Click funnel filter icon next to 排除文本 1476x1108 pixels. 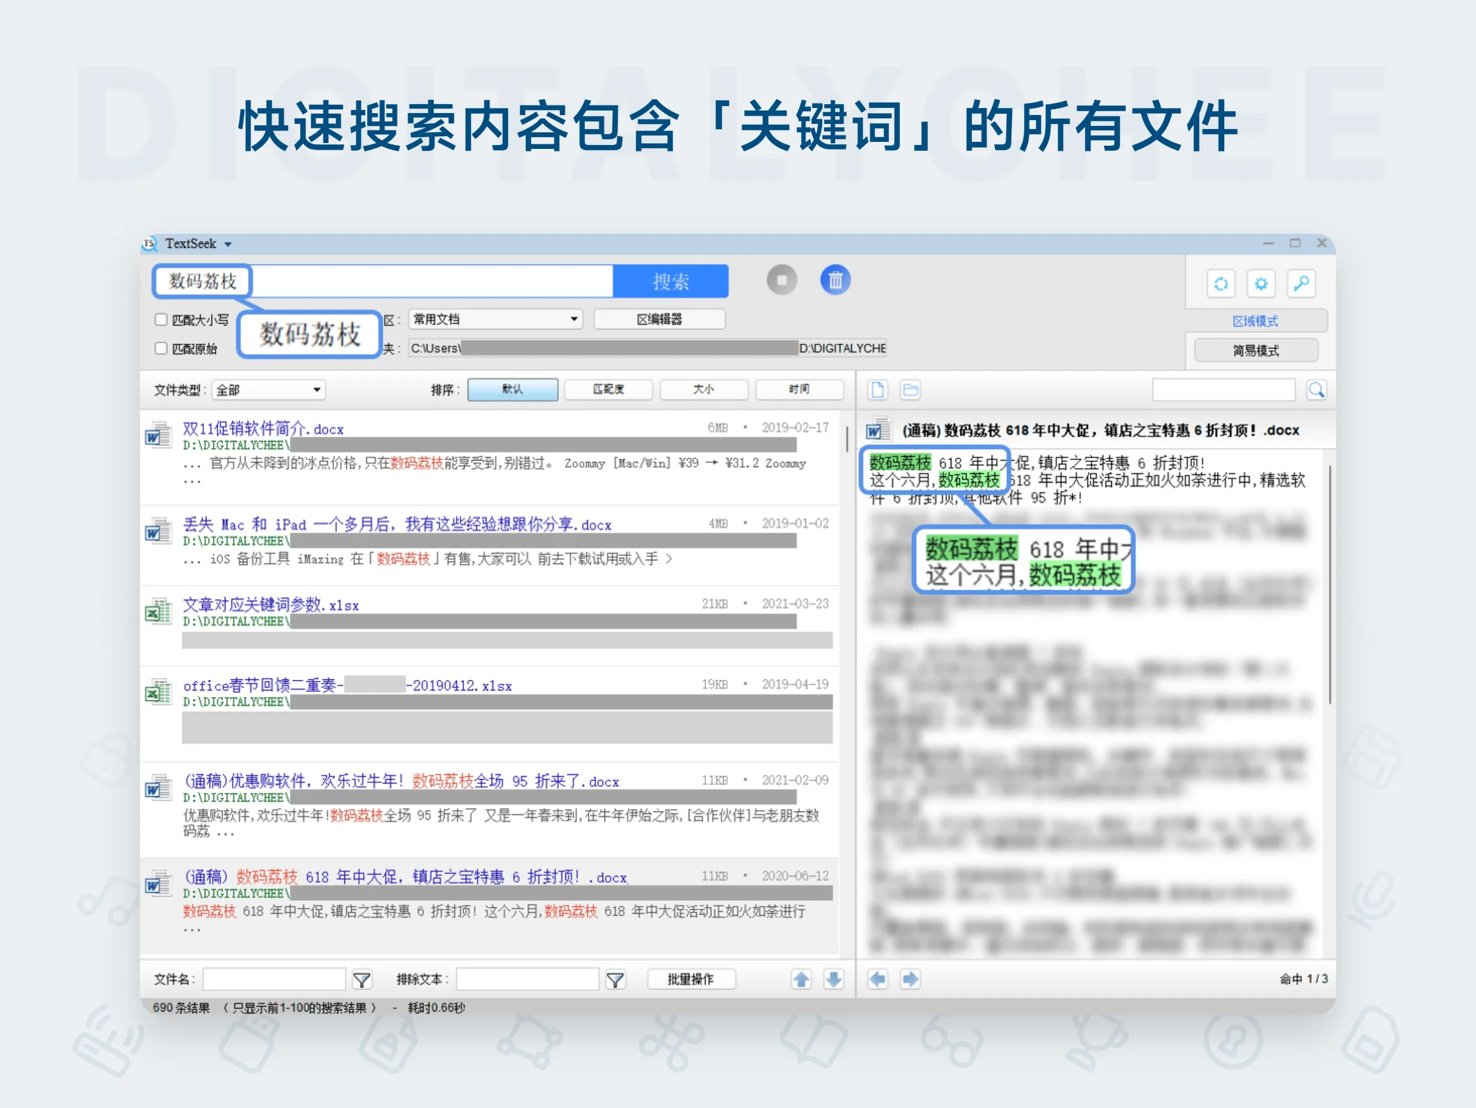(x=615, y=980)
